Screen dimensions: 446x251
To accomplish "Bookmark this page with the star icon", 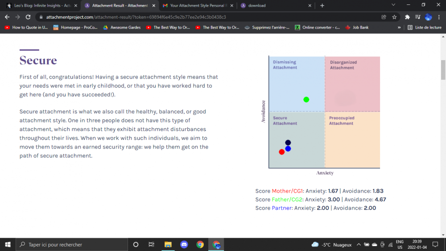I will [394, 17].
